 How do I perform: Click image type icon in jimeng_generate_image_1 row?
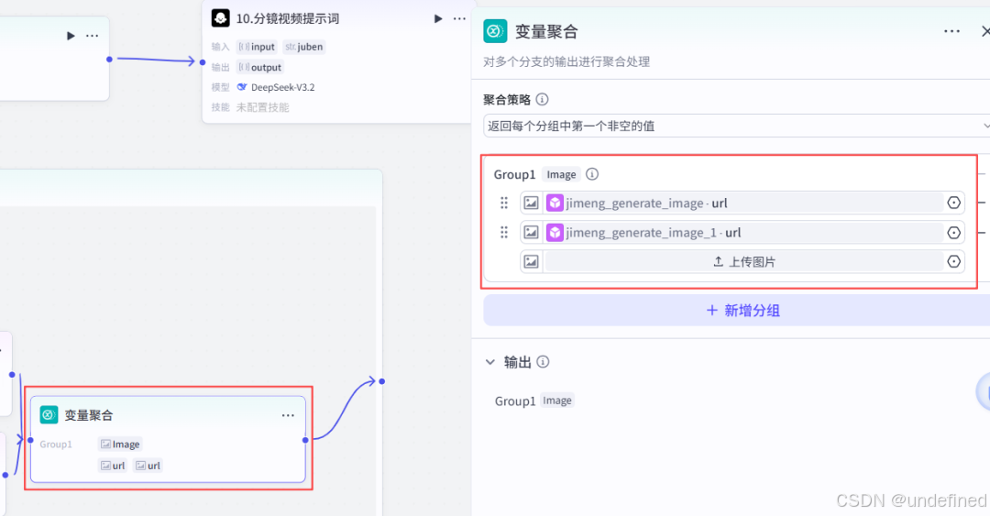coord(531,233)
